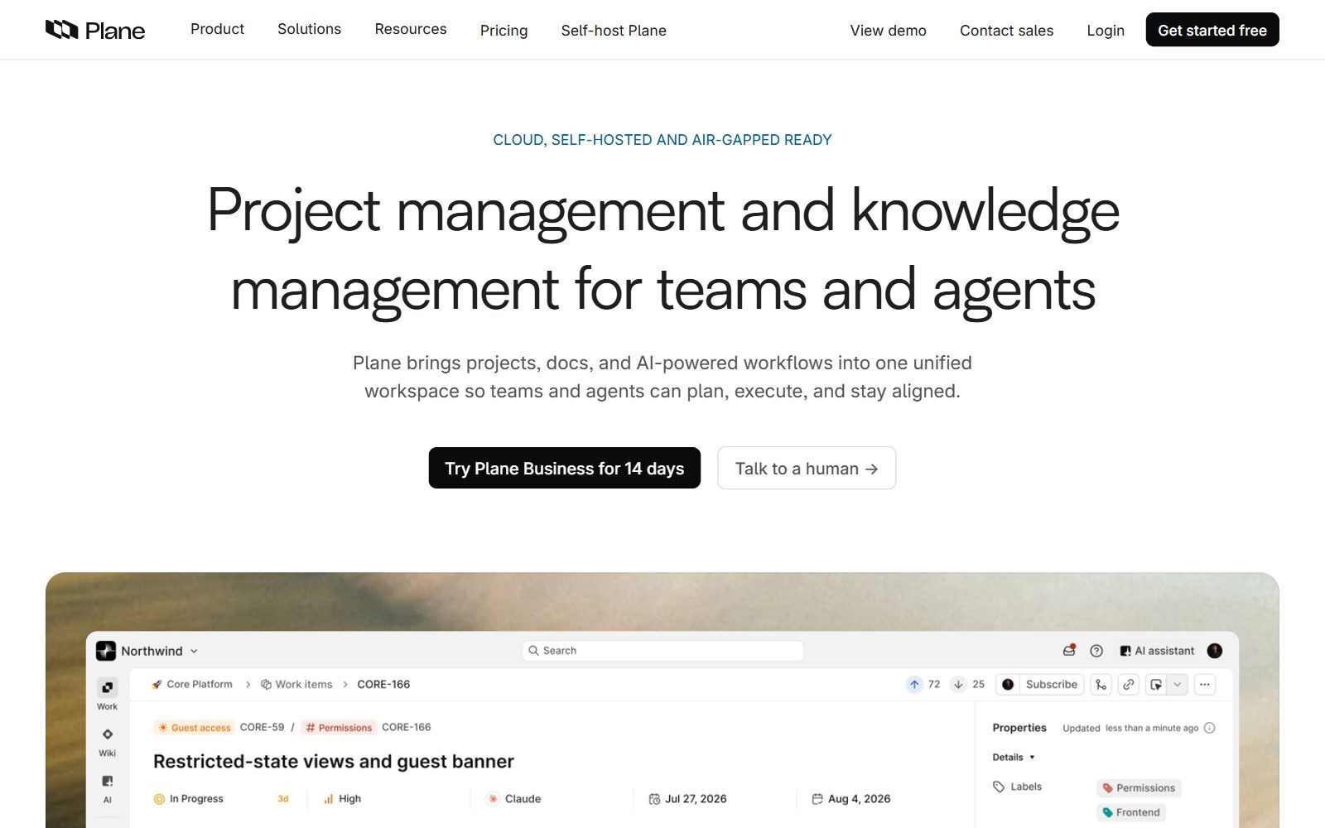This screenshot has width=1325, height=828.
Task: Copy link using the chain icon
Action: coord(1128,685)
